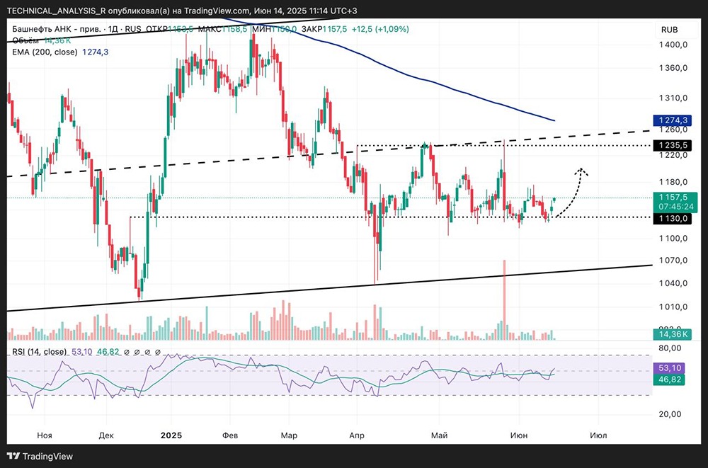This screenshot has height=468, width=708.
Task: Click the TECHNICAL_ANALYSIS_R publisher header text
Action: 57,11
